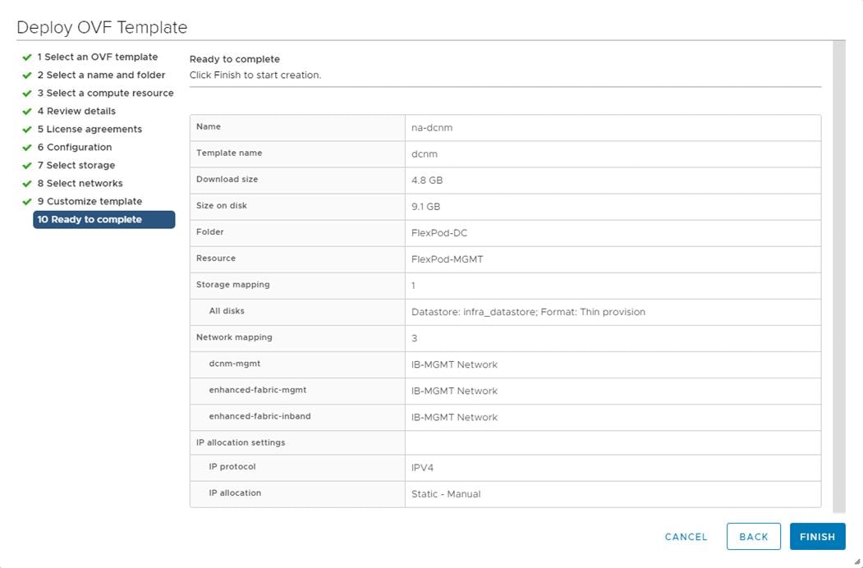This screenshot has height=568, width=863.
Task: Click the Download size label
Action: coord(227,180)
